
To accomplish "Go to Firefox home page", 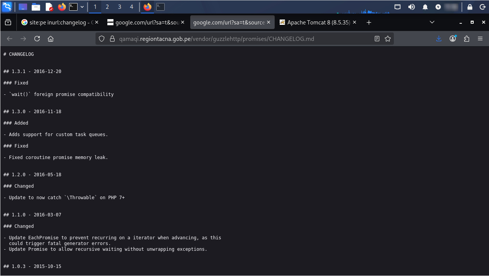I will click(x=50, y=39).
